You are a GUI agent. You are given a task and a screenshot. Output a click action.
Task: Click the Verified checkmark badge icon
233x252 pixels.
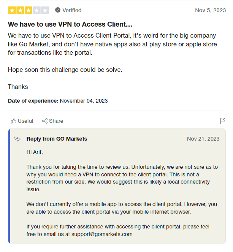click(58, 10)
